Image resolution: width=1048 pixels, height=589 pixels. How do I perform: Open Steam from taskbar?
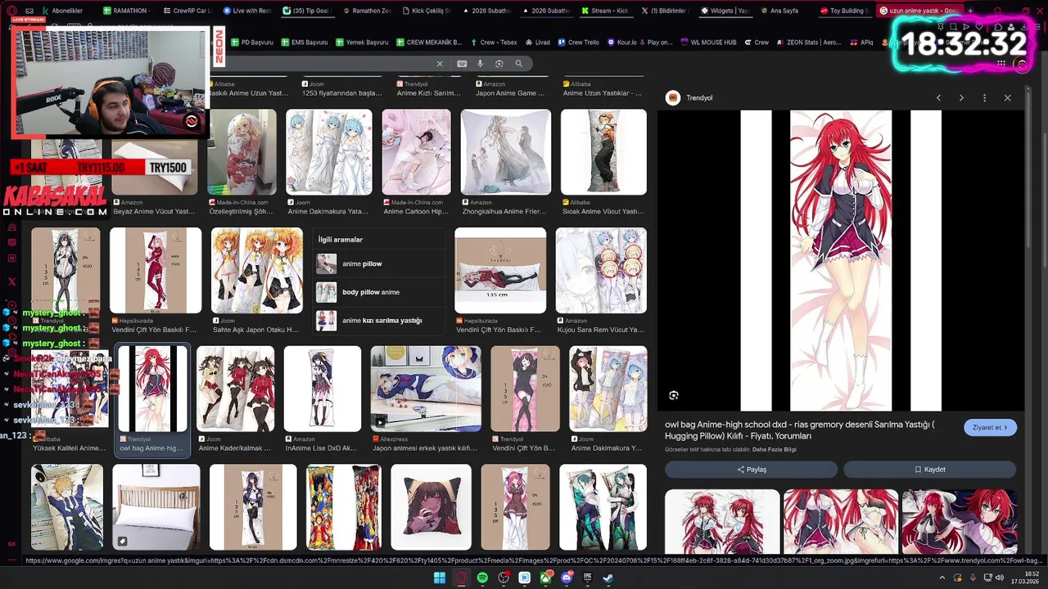608,578
